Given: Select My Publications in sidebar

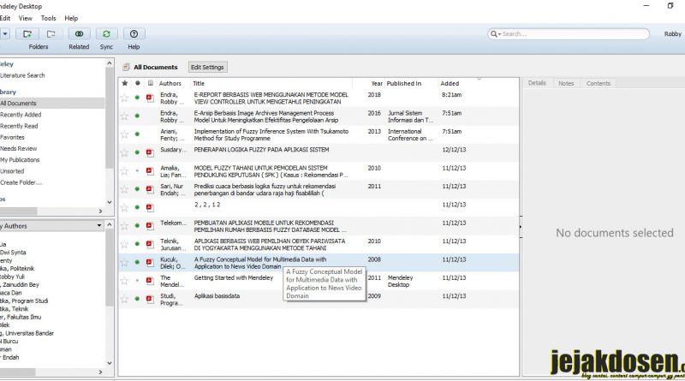Looking at the screenshot, I should [x=20, y=160].
